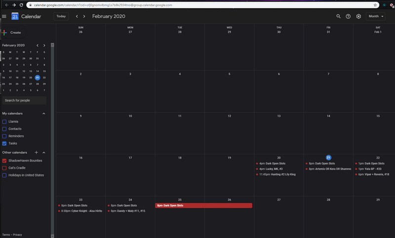Open the main menu hamburger icon
Viewport: 395px width, 238px height.
click(x=4, y=16)
